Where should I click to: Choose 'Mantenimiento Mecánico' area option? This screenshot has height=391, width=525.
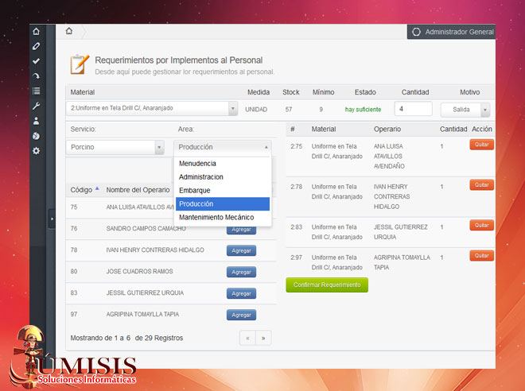[216, 217]
